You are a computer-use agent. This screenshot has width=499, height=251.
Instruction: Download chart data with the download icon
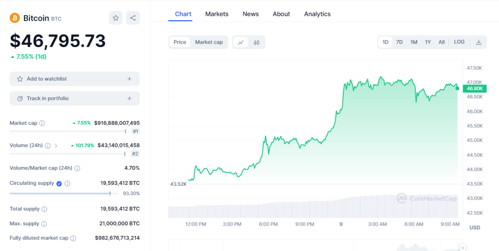pyautogui.click(x=478, y=42)
